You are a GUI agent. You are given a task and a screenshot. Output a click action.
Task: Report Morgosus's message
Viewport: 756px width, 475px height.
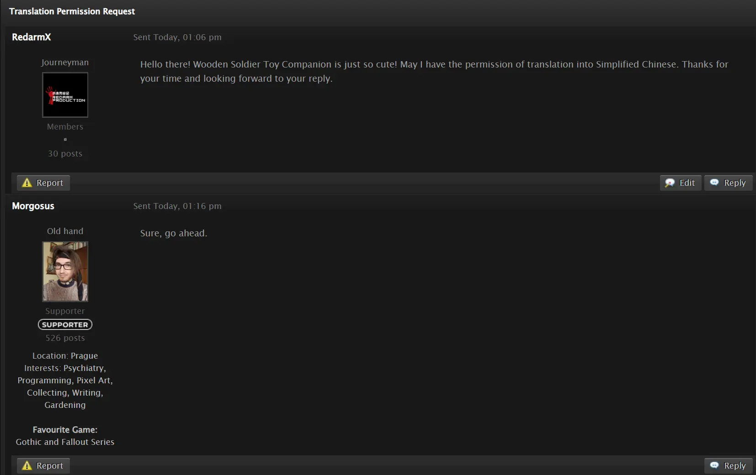[x=43, y=465]
